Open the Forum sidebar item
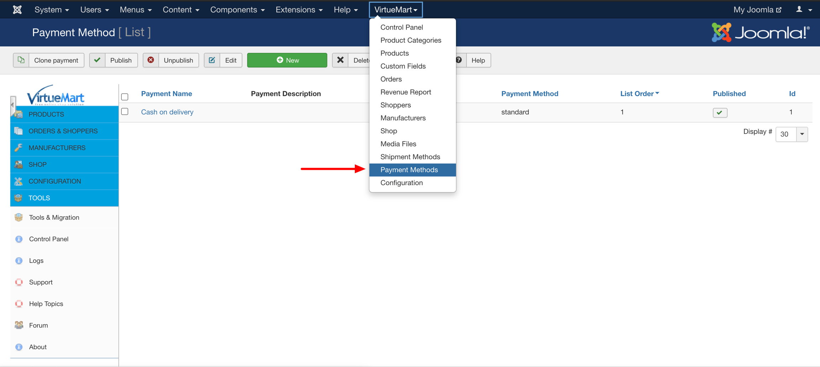The width and height of the screenshot is (820, 367). [x=38, y=325]
